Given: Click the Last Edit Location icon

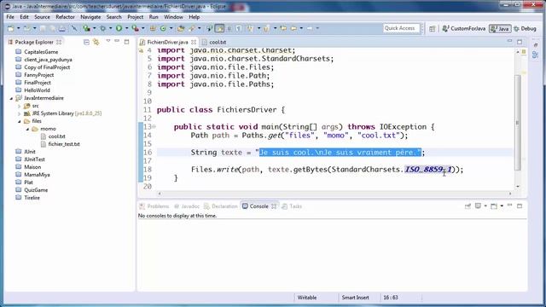Looking at the screenshot, I should pyautogui.click(x=283, y=28).
